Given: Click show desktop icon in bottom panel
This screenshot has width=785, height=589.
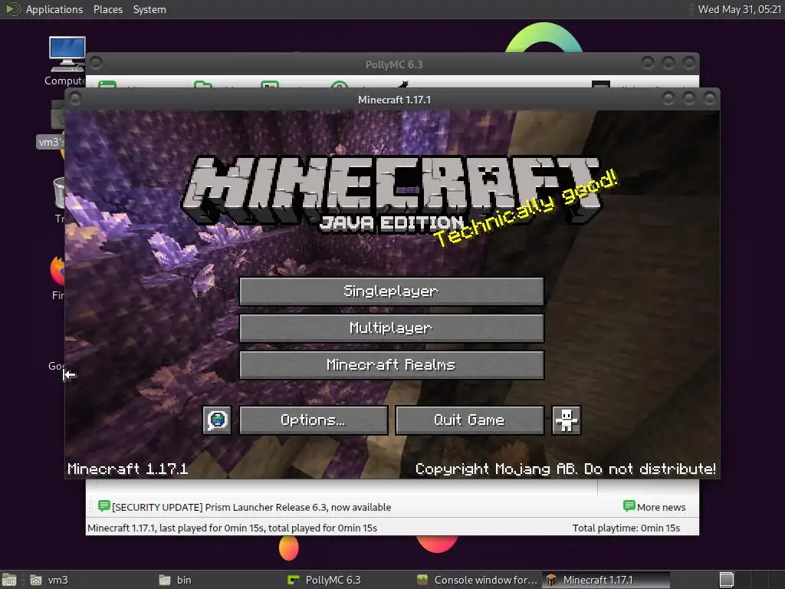Looking at the screenshot, I should click(9, 580).
